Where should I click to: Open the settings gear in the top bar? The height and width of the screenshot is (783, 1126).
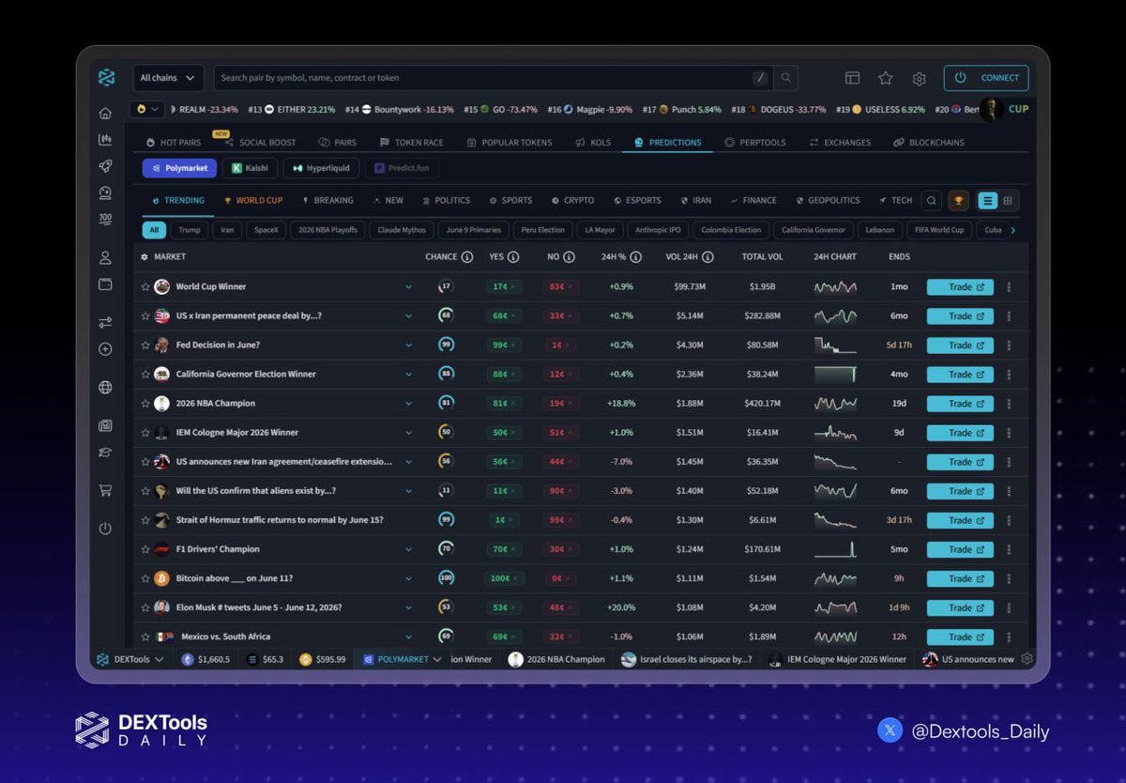tap(919, 78)
